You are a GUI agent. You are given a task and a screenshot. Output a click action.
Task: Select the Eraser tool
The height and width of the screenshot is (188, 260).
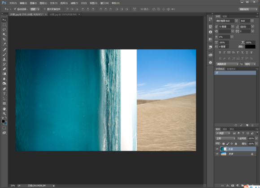[x=4, y=69]
